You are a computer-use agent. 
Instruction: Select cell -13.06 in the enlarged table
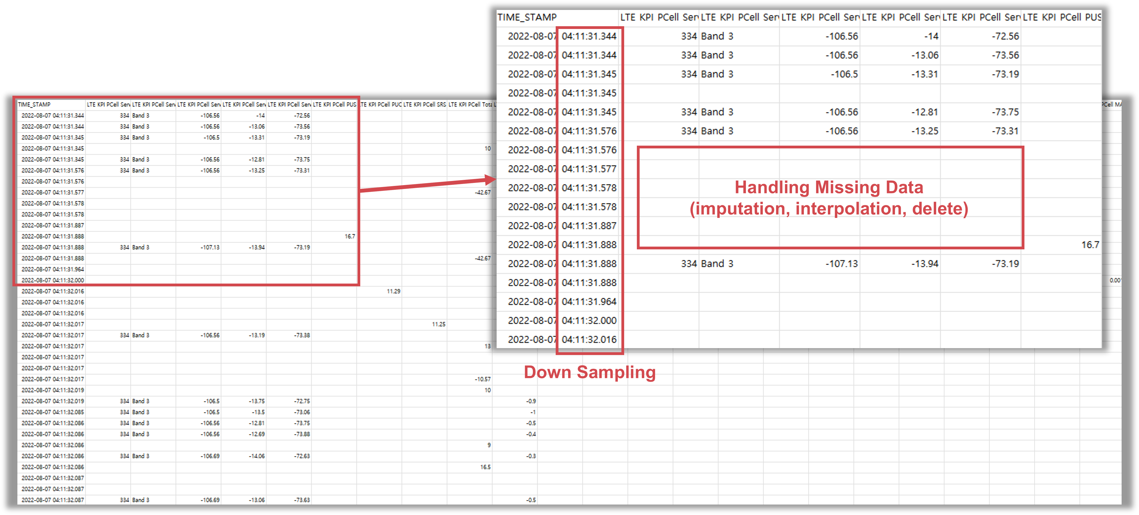coord(925,55)
